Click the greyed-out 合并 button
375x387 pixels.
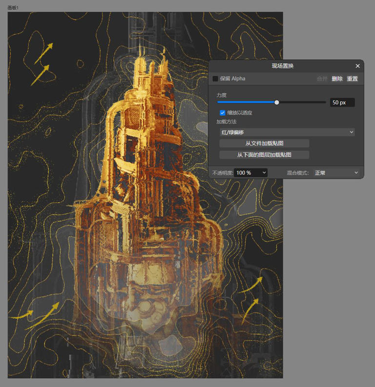tap(322, 78)
